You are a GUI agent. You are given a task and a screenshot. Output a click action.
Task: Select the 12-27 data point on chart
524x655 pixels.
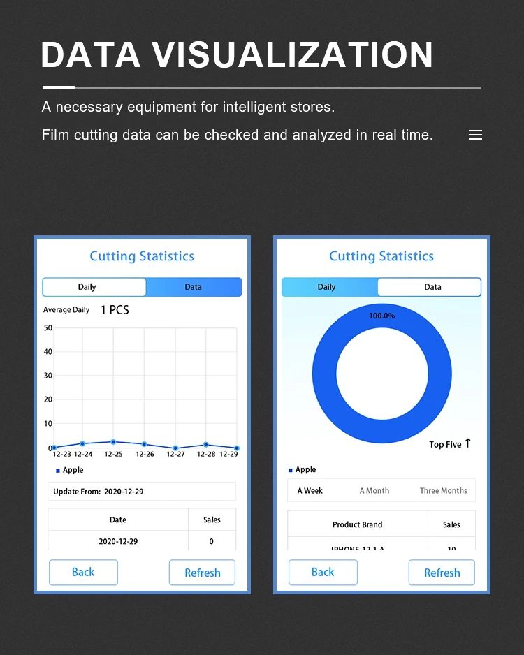(x=175, y=448)
